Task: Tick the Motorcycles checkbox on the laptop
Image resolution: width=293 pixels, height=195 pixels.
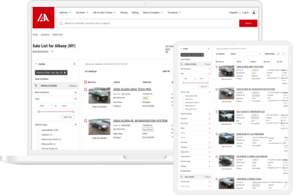Action: pos(38,144)
